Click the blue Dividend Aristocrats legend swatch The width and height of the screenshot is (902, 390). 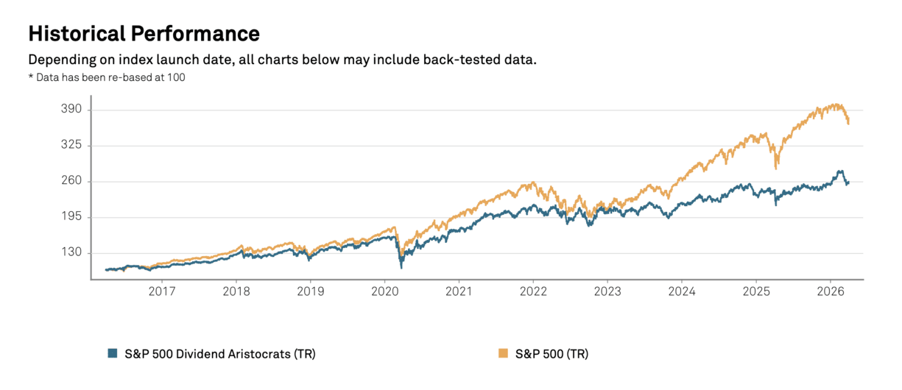[x=113, y=354]
